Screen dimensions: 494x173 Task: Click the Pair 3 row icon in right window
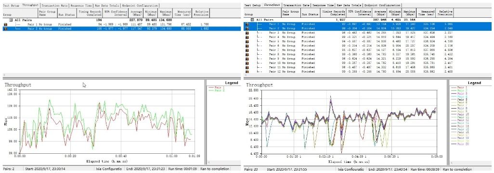[247, 33]
